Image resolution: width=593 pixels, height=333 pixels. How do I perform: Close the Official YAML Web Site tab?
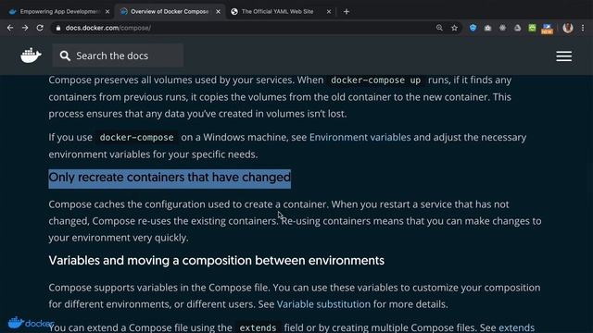329,12
